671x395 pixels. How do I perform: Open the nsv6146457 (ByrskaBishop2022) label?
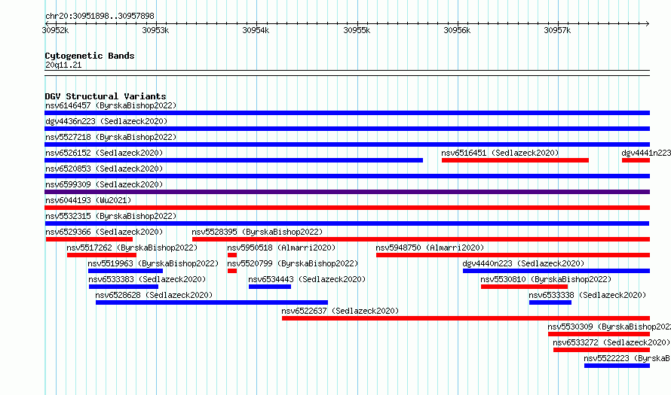tap(111, 105)
